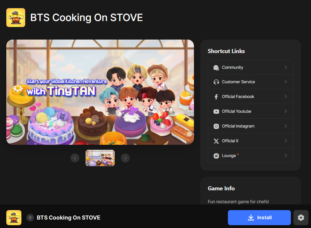Expand the Customer Service chevron
The height and width of the screenshot is (228, 311).
tap(286, 82)
